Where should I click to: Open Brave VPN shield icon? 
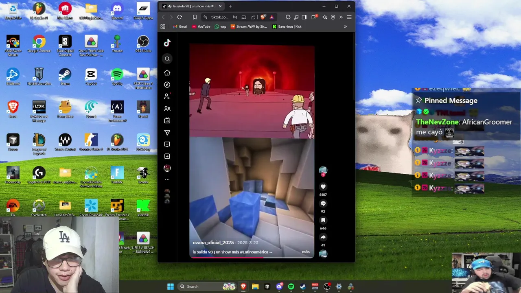333,17
